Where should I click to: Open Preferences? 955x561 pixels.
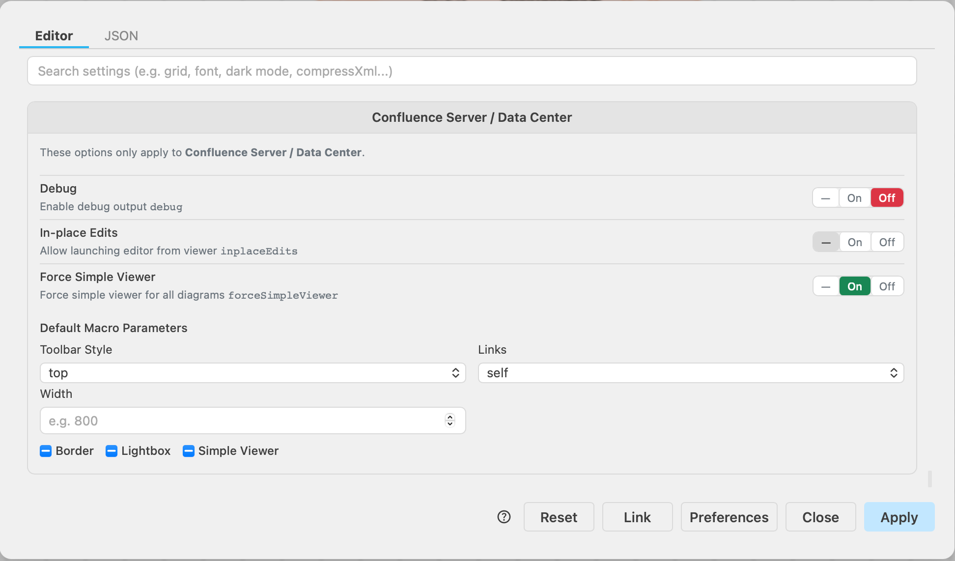click(x=729, y=517)
